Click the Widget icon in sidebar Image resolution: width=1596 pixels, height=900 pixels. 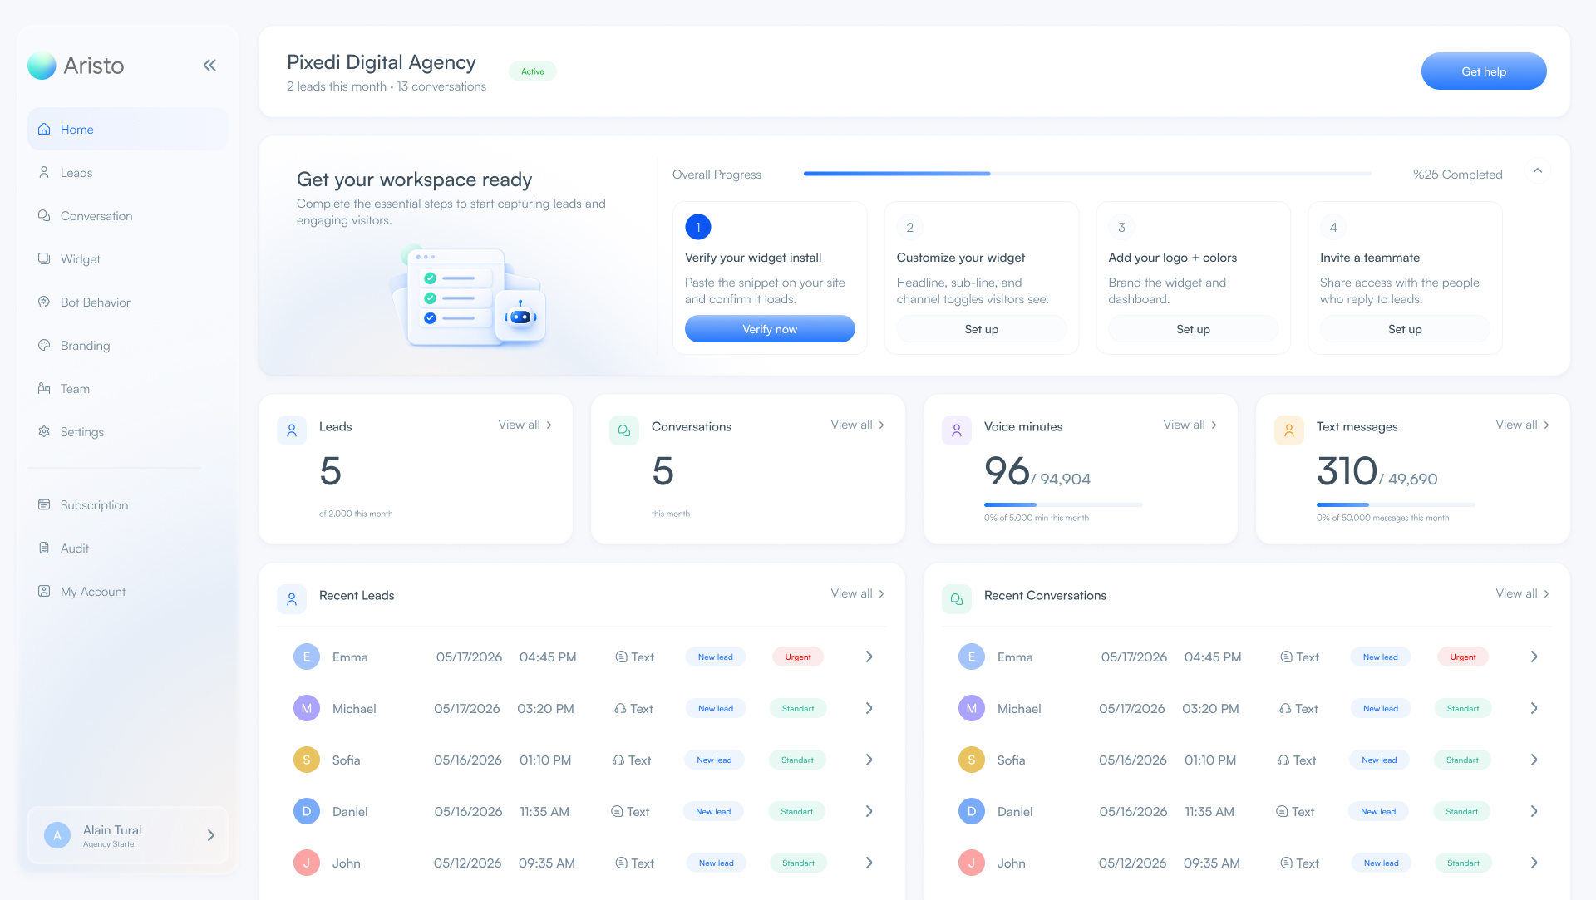point(44,259)
